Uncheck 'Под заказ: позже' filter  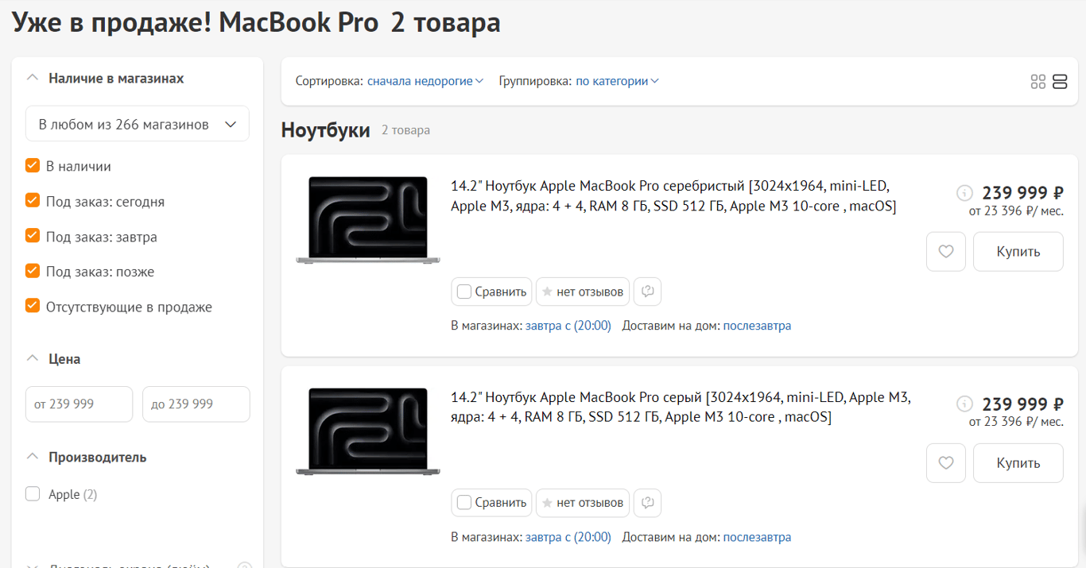pos(33,271)
